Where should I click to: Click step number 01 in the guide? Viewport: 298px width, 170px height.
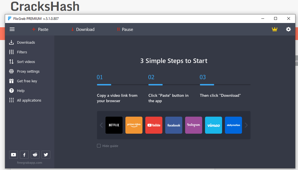(100, 77)
